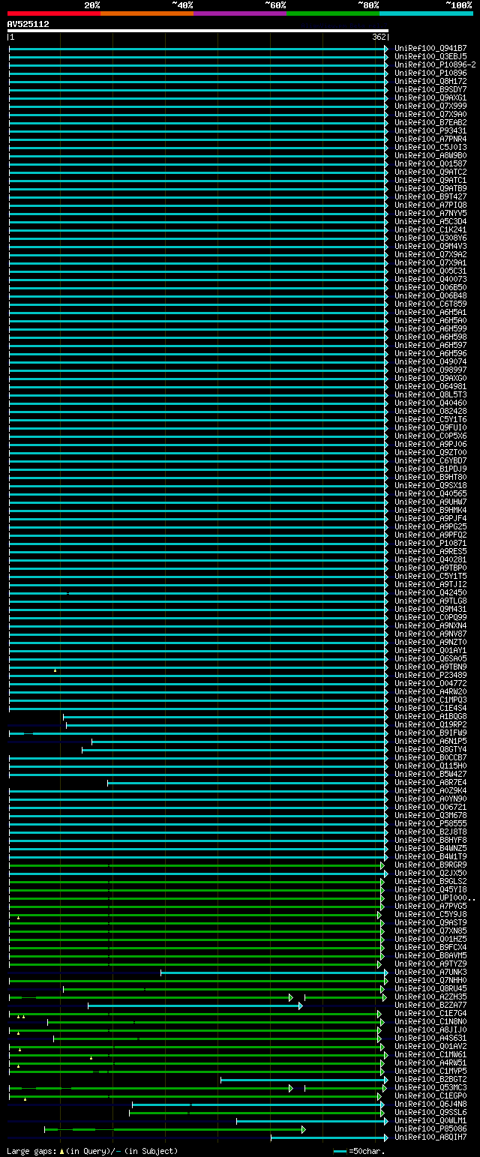Select the UniRef100_A8QIH7 label
This screenshot has width=480, height=1157.
[430, 1138]
